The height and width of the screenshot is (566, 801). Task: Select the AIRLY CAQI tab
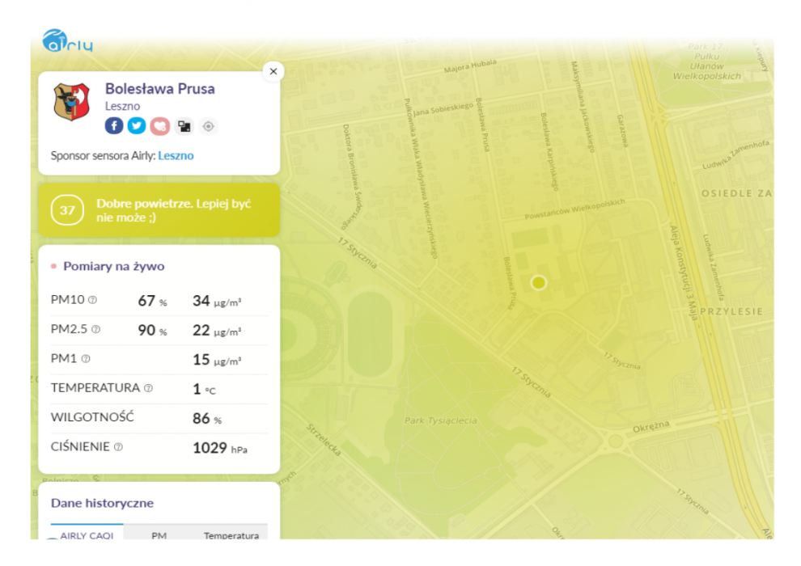pos(87,533)
